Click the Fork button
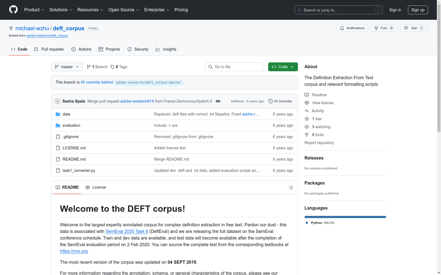Viewport: 441px width, 275px height. click(384, 28)
